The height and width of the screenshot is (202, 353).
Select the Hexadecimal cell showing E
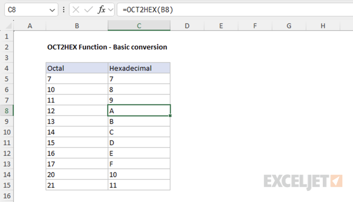[139, 153]
